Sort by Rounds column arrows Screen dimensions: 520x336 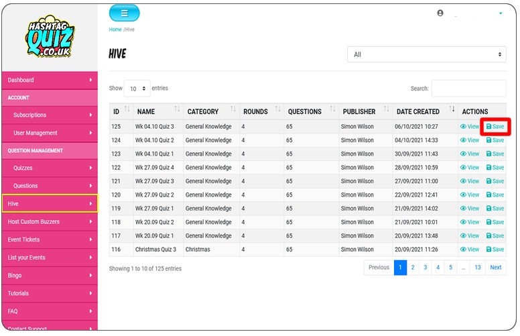tap(278, 109)
